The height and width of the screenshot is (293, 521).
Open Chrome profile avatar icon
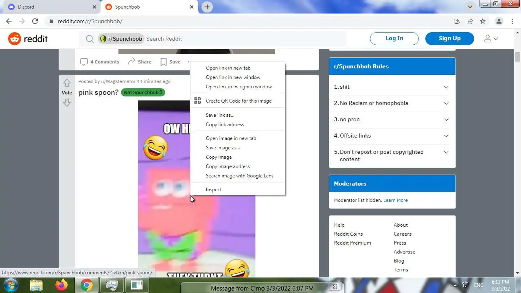click(x=499, y=21)
